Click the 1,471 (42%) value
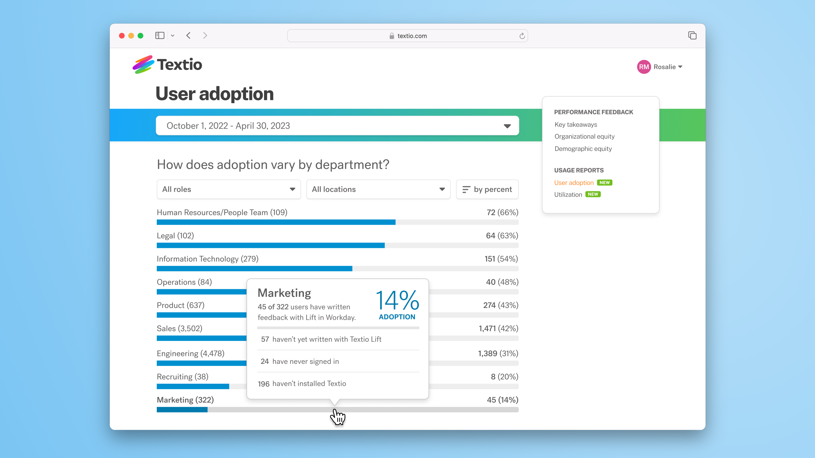815x458 pixels. click(x=498, y=329)
